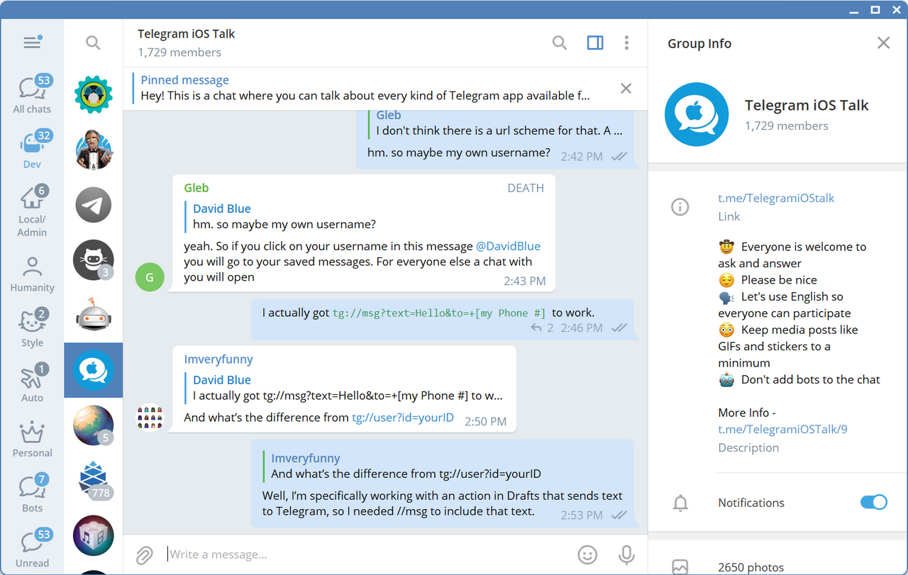Screen dimensions: 908x575
Task: Open the emoji picker smiley icon
Action: click(587, 554)
